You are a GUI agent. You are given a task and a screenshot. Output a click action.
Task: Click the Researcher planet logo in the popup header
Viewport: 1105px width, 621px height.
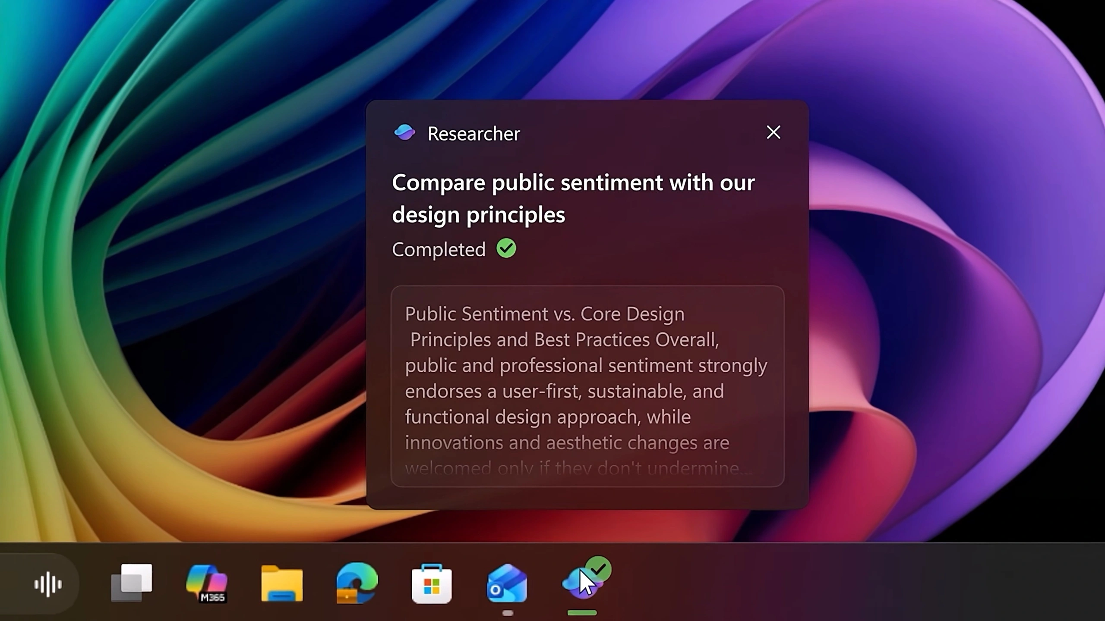(404, 133)
